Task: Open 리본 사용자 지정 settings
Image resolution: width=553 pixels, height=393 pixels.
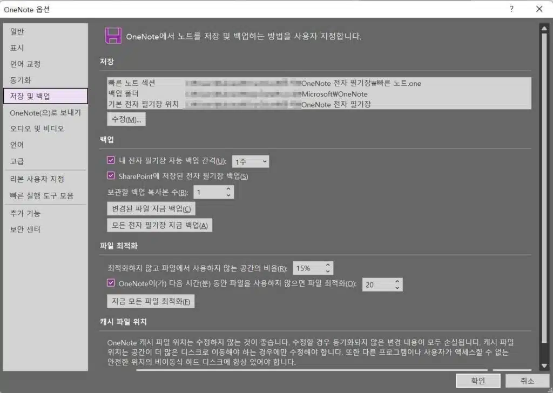Action: coord(45,179)
